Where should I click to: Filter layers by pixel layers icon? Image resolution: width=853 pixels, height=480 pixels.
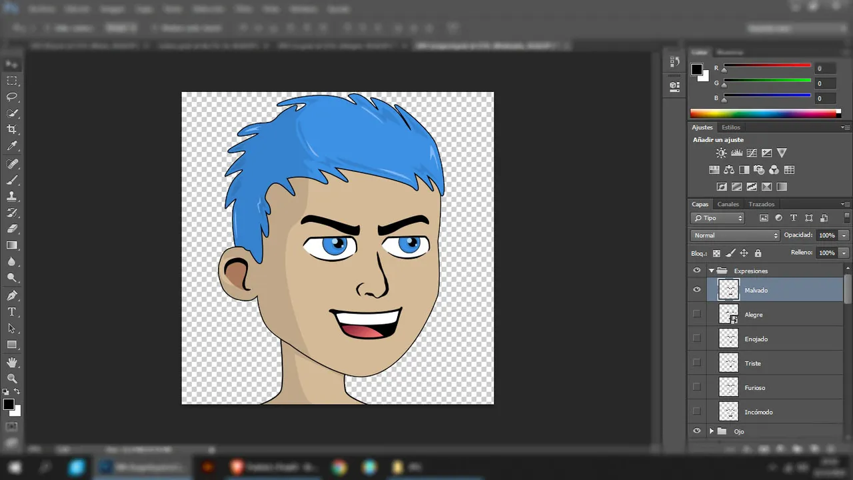764,218
